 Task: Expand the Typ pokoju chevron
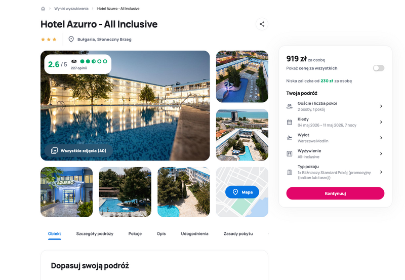pyautogui.click(x=381, y=172)
